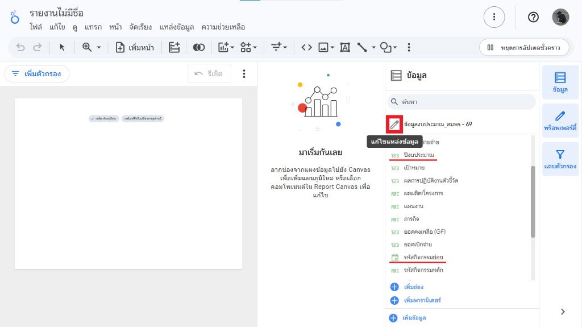This screenshot has height=327, width=582.
Task: Select the ผลผลิต/โครงการ field
Action: pos(423,193)
